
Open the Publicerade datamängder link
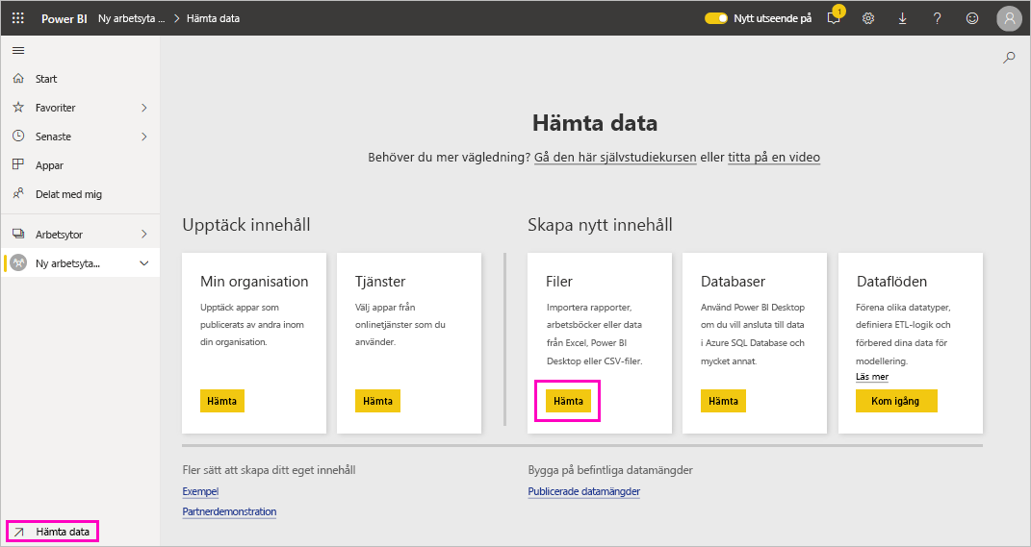[x=583, y=491]
